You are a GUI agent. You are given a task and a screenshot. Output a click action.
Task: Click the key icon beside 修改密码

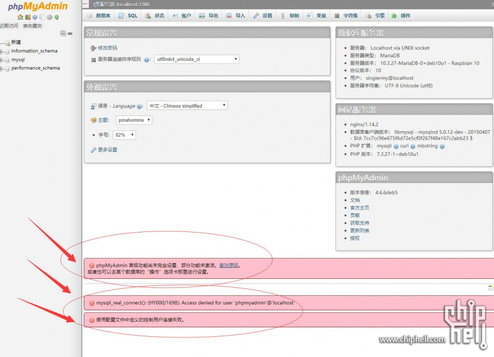point(93,48)
